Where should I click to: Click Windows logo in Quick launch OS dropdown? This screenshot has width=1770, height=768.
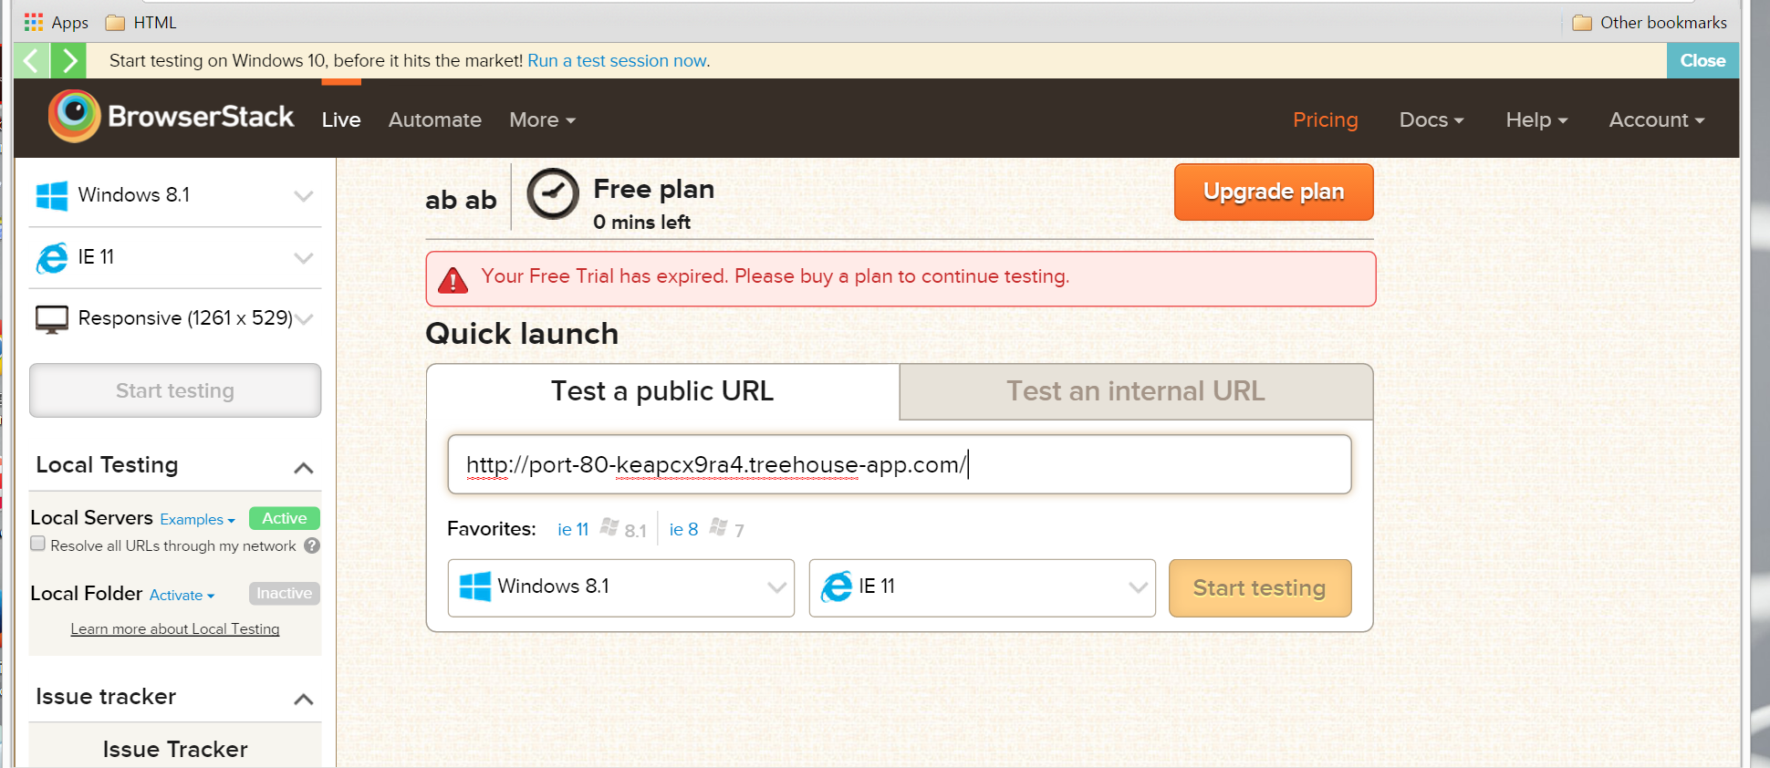tap(475, 586)
